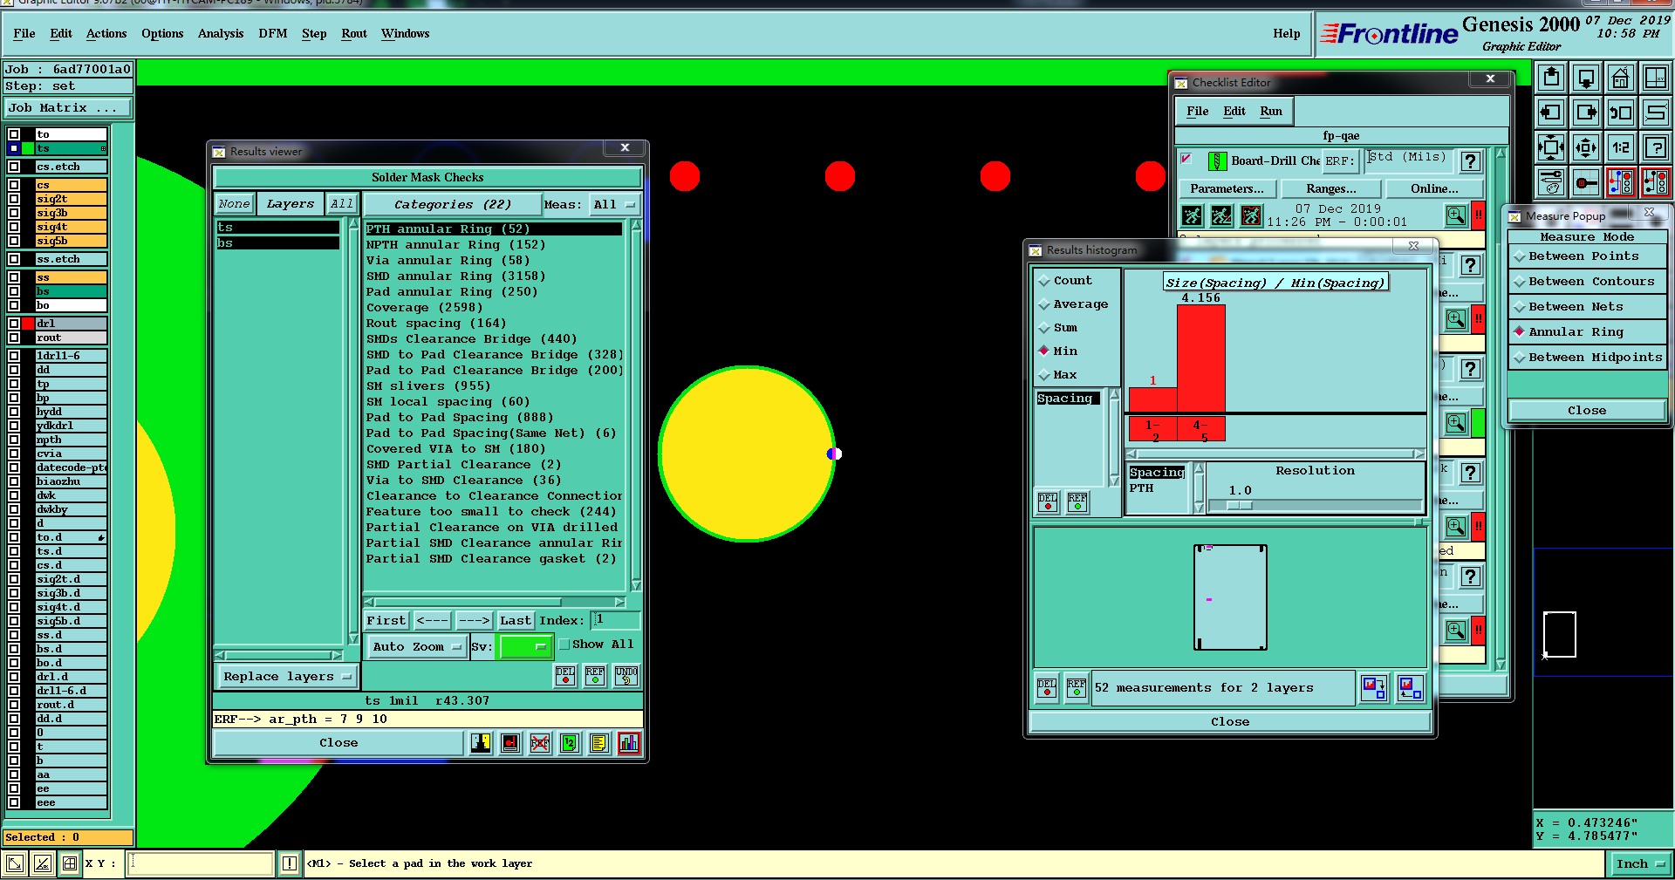The image size is (1675, 880).
Task: Choose Between Contours measure mode
Action: pos(1587,282)
